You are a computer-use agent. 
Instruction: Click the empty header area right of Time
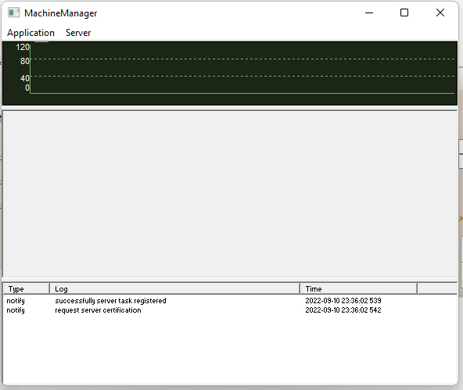coord(437,288)
